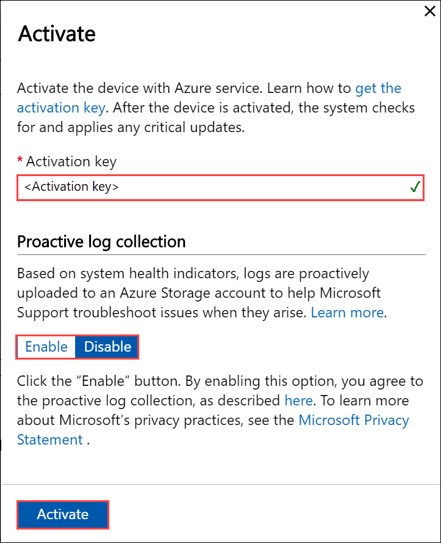Click the Proactive log collection heading
The height and width of the screenshot is (543, 441).
pos(101,242)
